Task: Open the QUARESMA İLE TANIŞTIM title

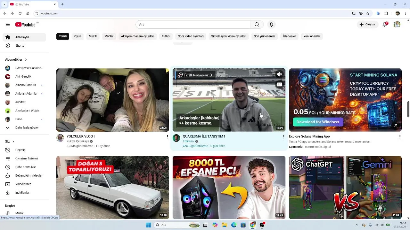Action: pos(204,136)
